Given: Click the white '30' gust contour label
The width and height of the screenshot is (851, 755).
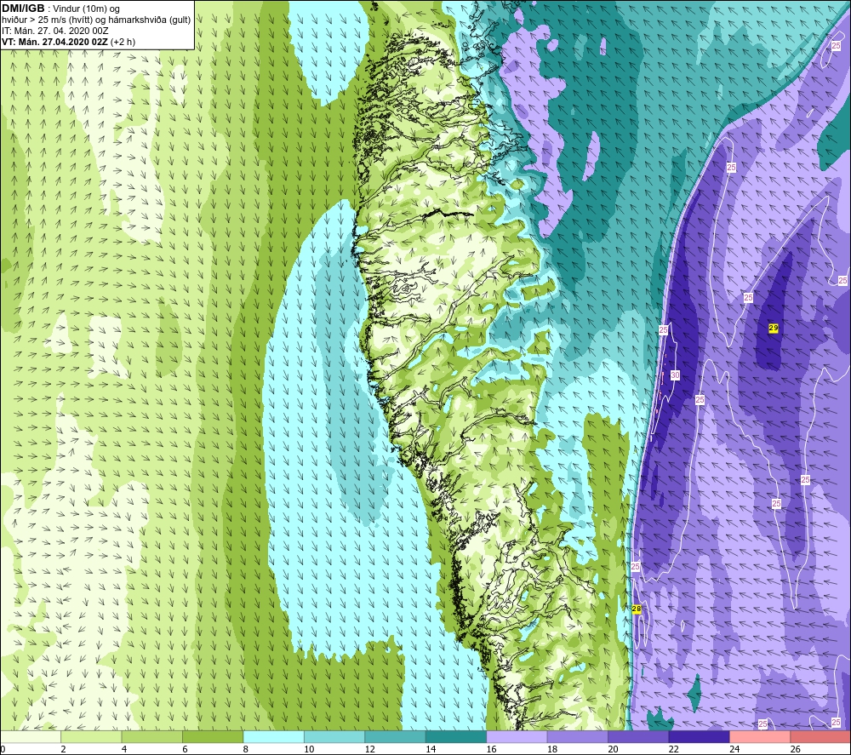Looking at the screenshot, I should click(675, 375).
